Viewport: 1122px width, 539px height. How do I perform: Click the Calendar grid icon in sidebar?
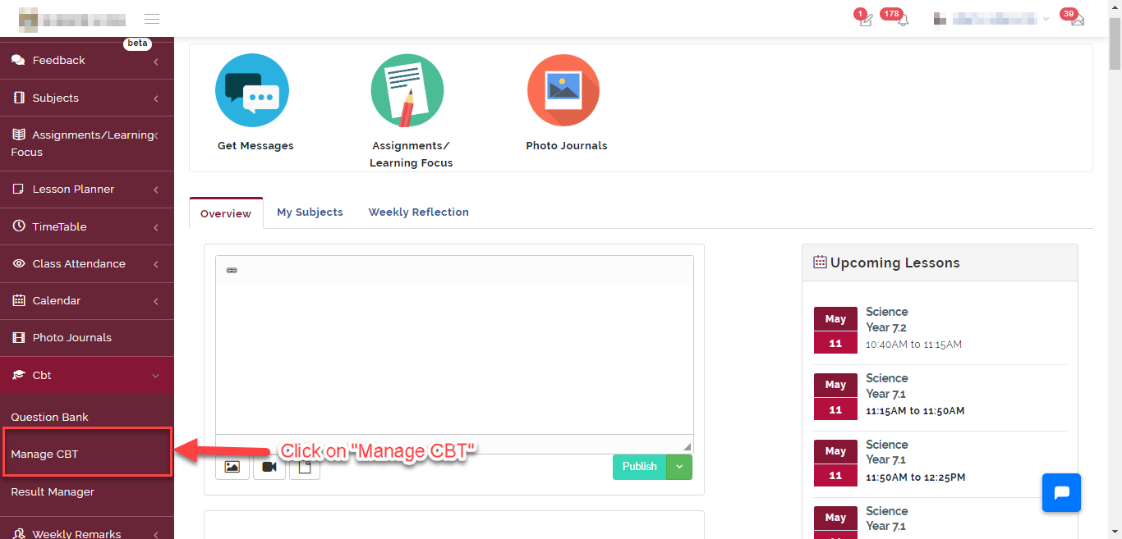coord(18,301)
